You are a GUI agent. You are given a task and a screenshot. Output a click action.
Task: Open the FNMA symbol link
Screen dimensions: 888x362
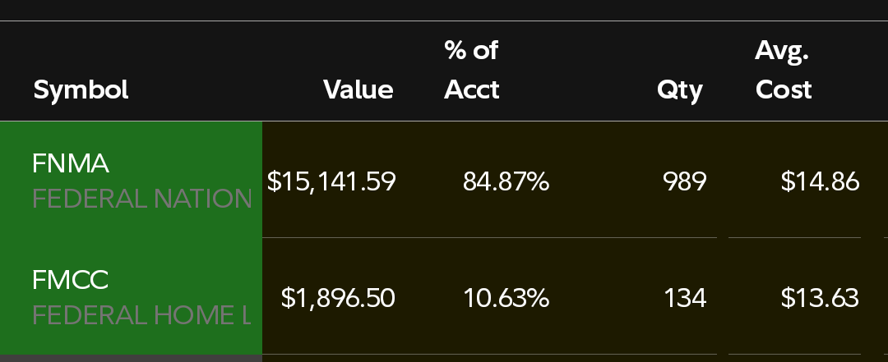(x=70, y=163)
